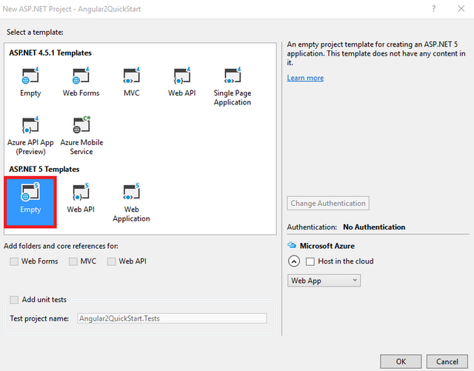Select the ASP.NET 5 Empty template
Image resolution: width=474 pixels, height=371 pixels.
[x=30, y=202]
